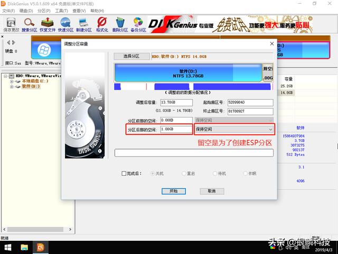Image resolution: width=338 pixels, height=254 pixels.
Task: Open the 帮助(H) menu
Action: click(x=97, y=11)
